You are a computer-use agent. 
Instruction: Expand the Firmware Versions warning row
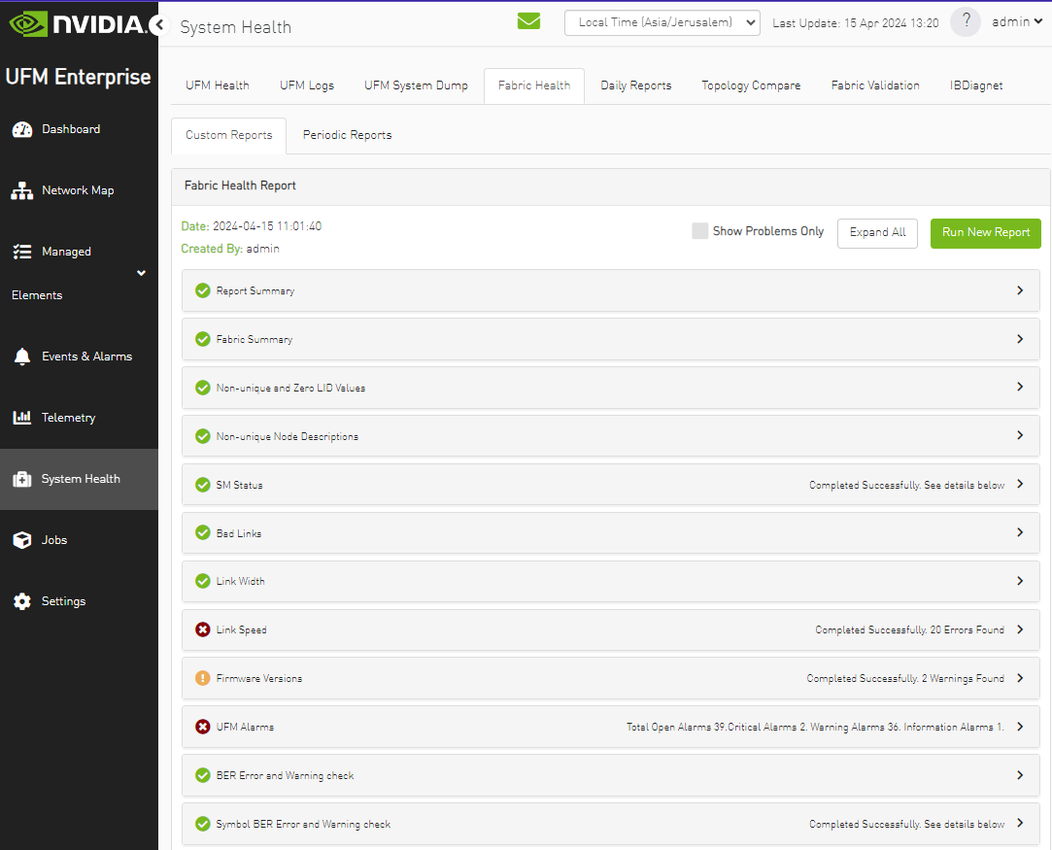coord(1019,678)
